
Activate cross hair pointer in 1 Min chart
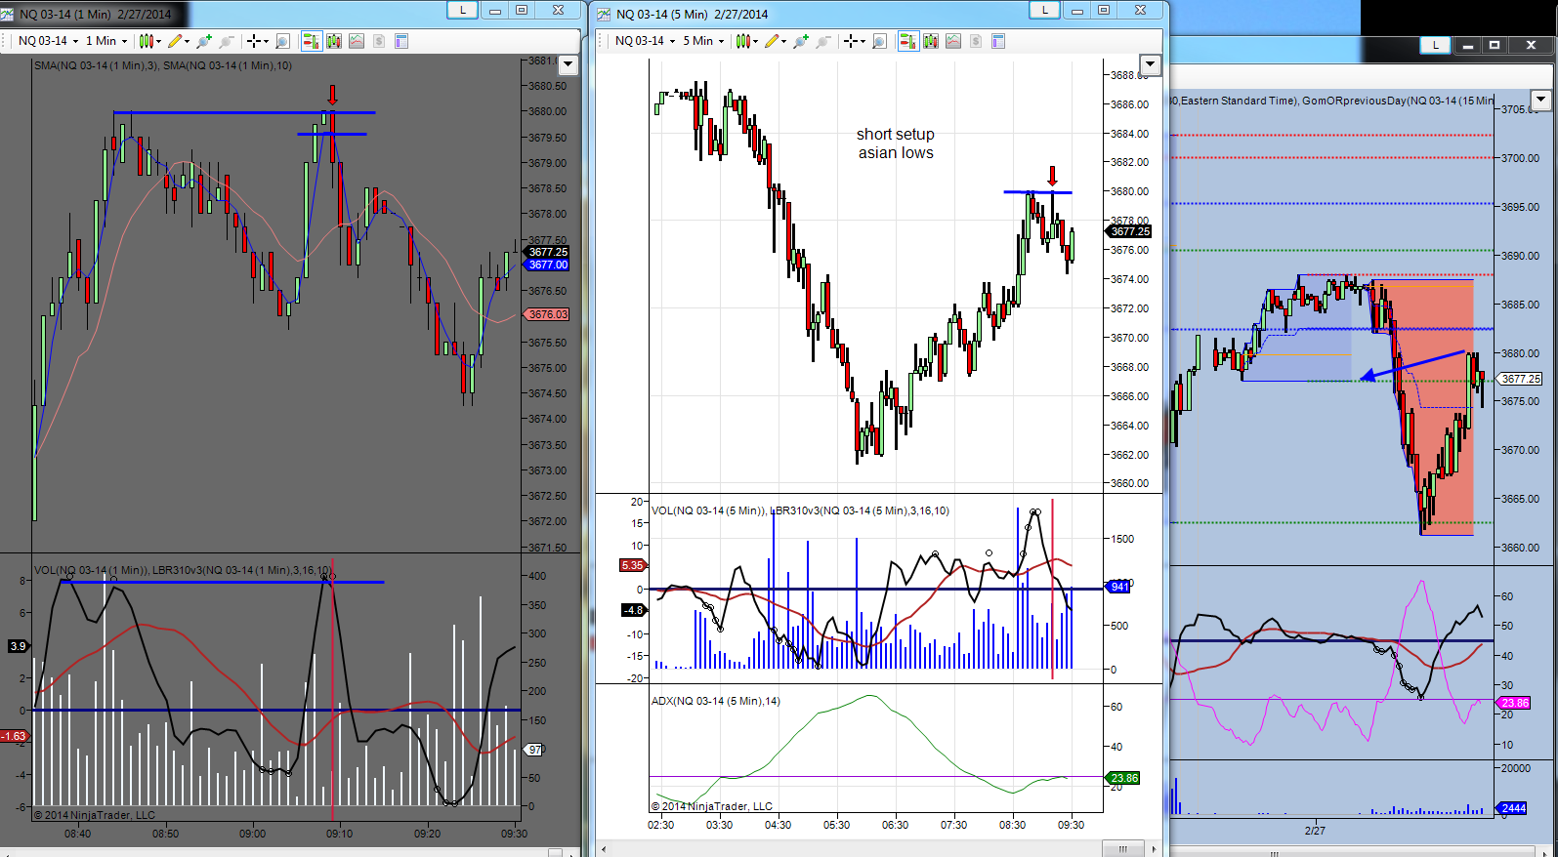253,41
